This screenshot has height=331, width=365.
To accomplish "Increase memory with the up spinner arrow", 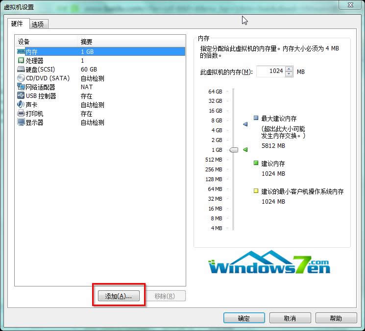I will tap(289, 69).
